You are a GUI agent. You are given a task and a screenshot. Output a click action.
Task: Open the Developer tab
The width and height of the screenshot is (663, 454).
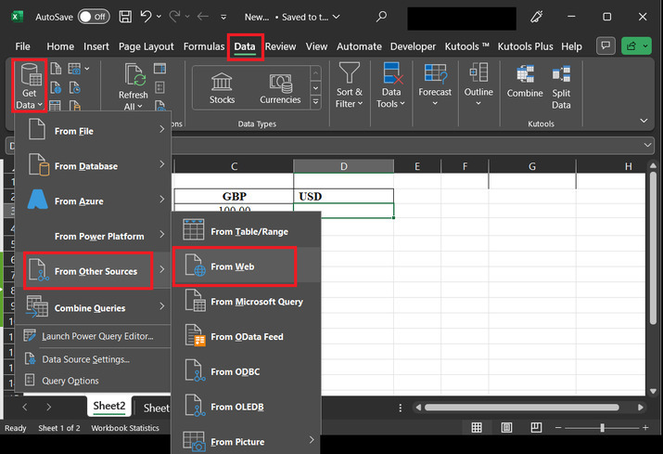[413, 46]
